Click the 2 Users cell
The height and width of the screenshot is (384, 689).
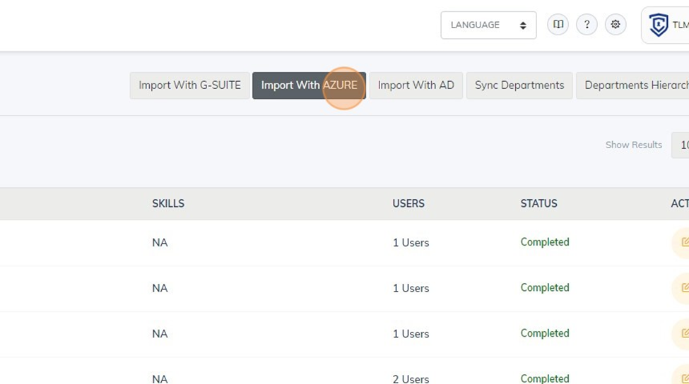pyautogui.click(x=411, y=379)
